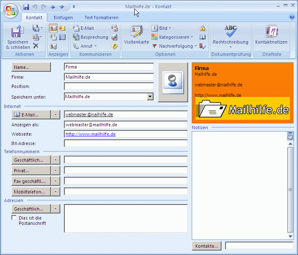298x255 pixels.
Task: Click the notes scrollbar up arrow
Action: [290, 144]
